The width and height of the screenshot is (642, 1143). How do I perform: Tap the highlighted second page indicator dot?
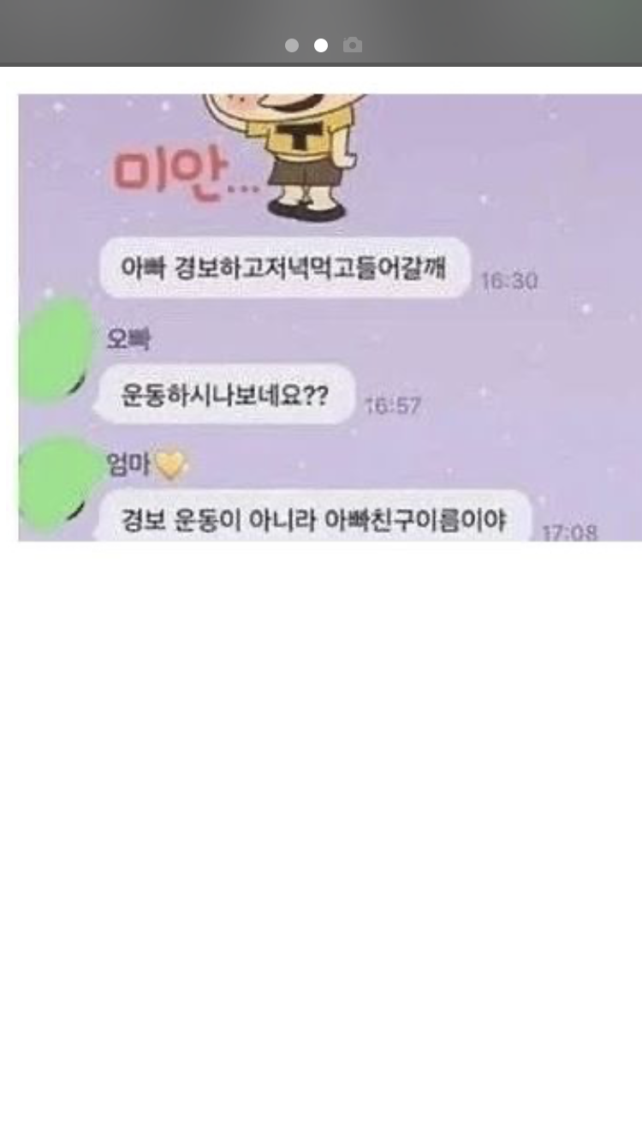321,45
